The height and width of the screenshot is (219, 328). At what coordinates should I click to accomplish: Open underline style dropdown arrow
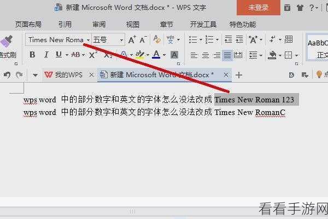click(x=67, y=55)
